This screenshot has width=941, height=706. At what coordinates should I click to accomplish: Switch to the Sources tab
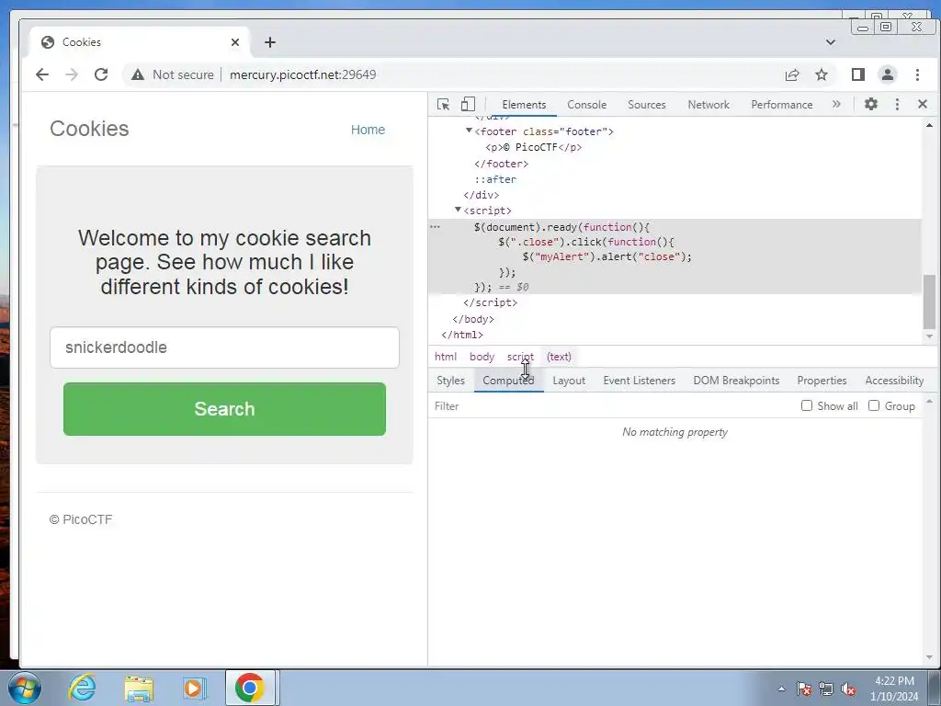click(x=646, y=105)
